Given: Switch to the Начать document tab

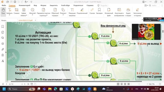Looking at the screenshot, I should point(9,20).
